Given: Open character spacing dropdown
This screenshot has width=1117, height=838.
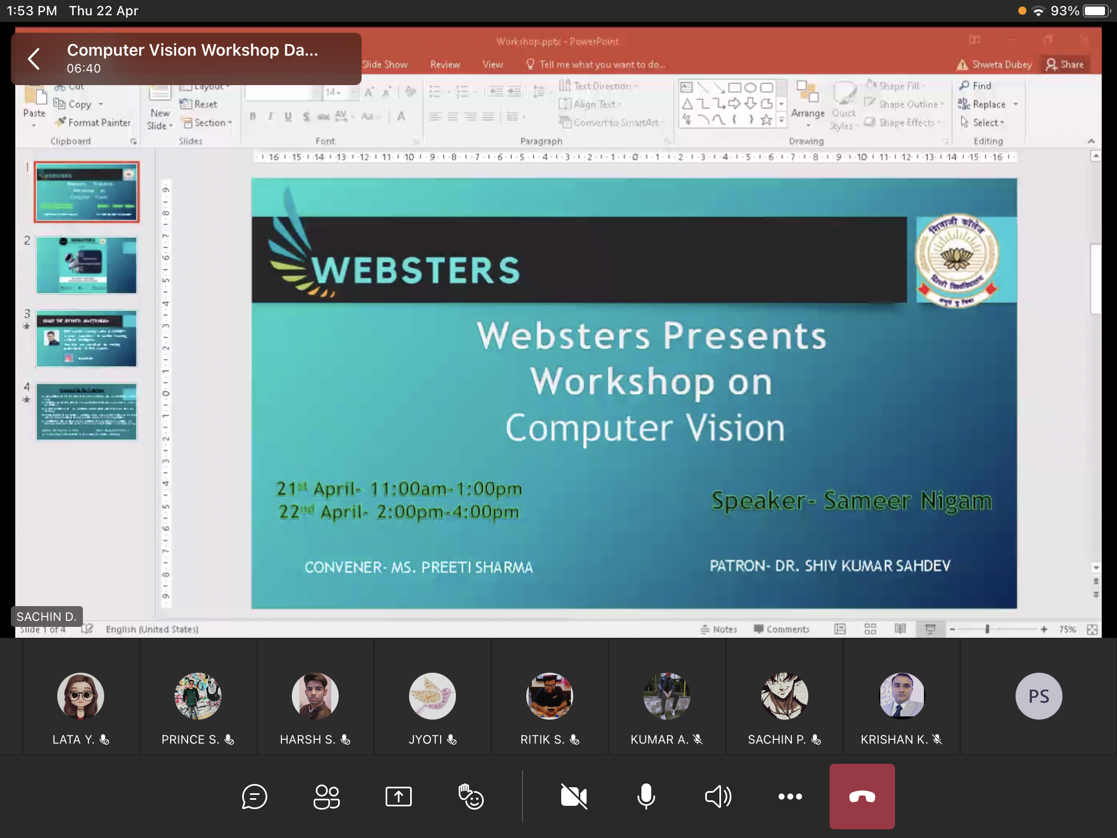Looking at the screenshot, I should (344, 116).
